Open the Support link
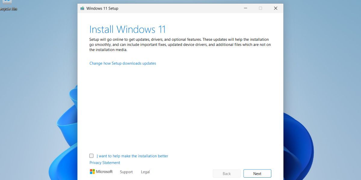The image size is (361, 180). tap(126, 172)
